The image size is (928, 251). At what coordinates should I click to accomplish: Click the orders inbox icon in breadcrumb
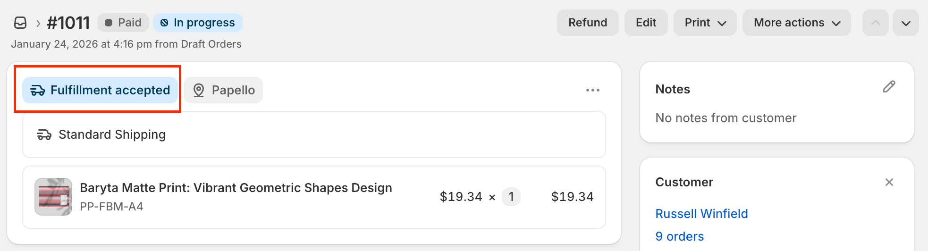(x=20, y=23)
